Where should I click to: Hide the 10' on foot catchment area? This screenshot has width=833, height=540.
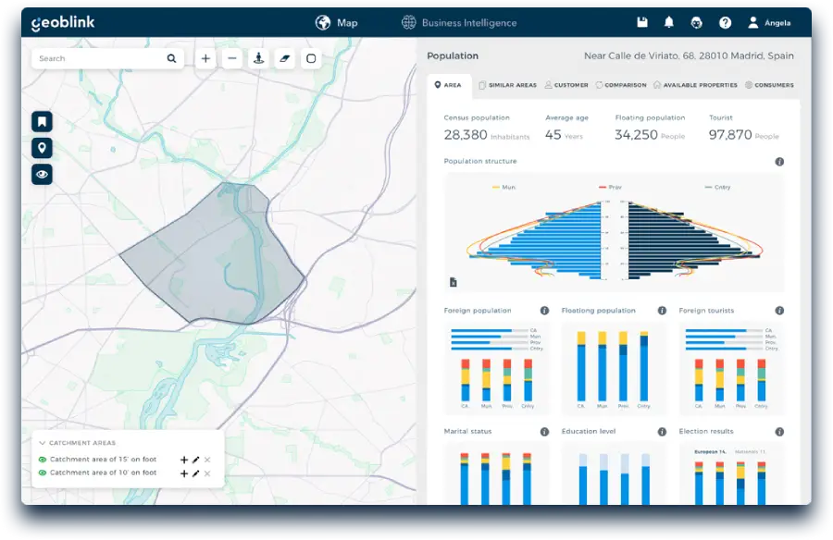coord(43,472)
